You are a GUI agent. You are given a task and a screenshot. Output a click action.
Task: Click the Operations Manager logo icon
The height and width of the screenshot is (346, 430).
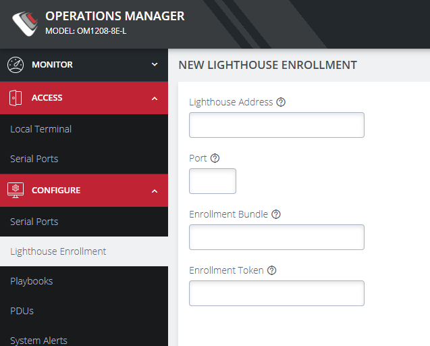click(25, 24)
